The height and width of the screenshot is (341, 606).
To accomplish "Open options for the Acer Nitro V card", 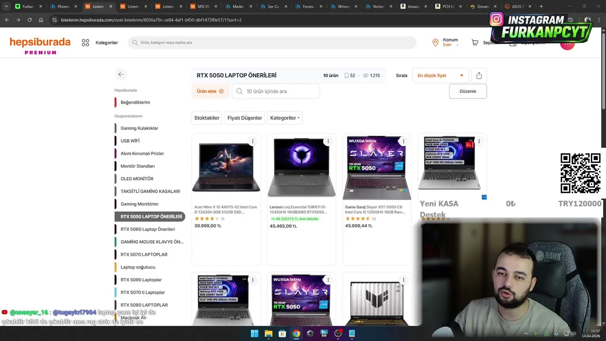I will [x=253, y=141].
